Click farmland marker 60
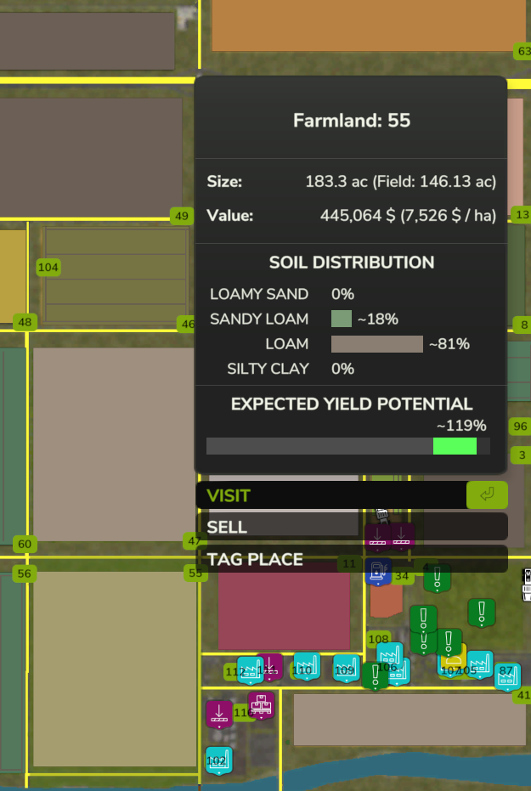Image resolution: width=531 pixels, height=791 pixels. (x=25, y=544)
